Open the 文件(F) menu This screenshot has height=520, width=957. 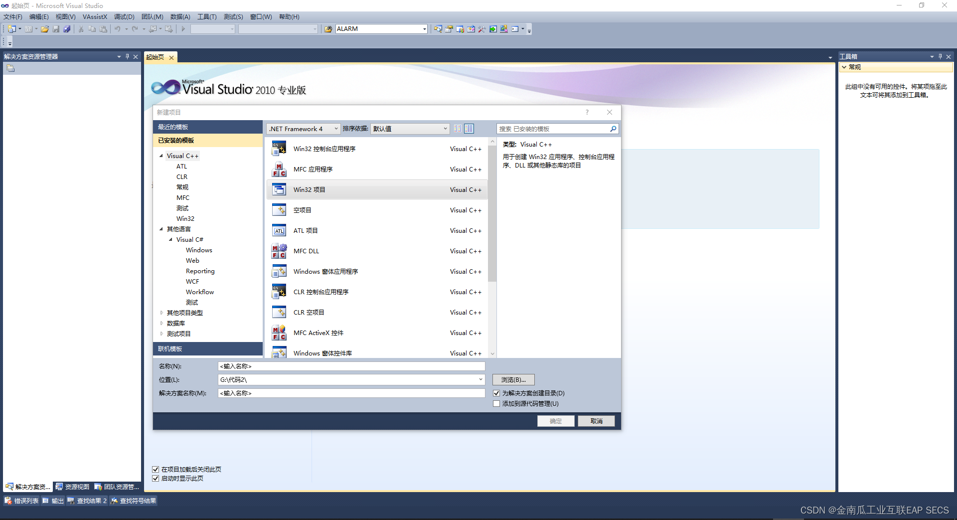point(13,16)
